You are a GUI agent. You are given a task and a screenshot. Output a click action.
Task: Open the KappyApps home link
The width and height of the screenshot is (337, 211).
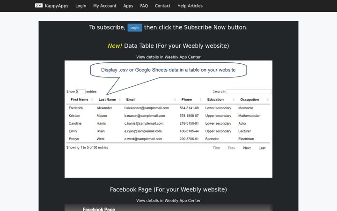(x=57, y=6)
